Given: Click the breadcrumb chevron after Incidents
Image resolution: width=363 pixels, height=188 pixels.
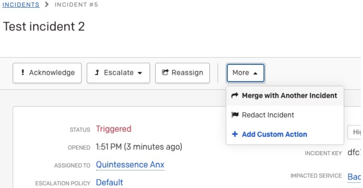Looking at the screenshot, I should click(47, 4).
